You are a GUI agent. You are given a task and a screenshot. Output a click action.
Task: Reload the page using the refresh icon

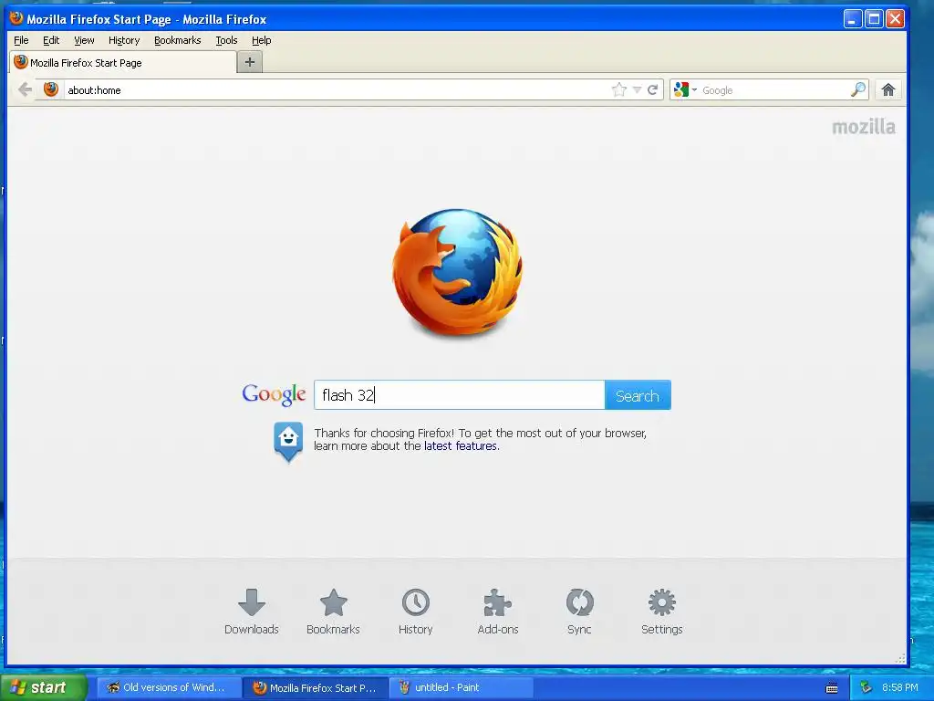click(x=653, y=90)
